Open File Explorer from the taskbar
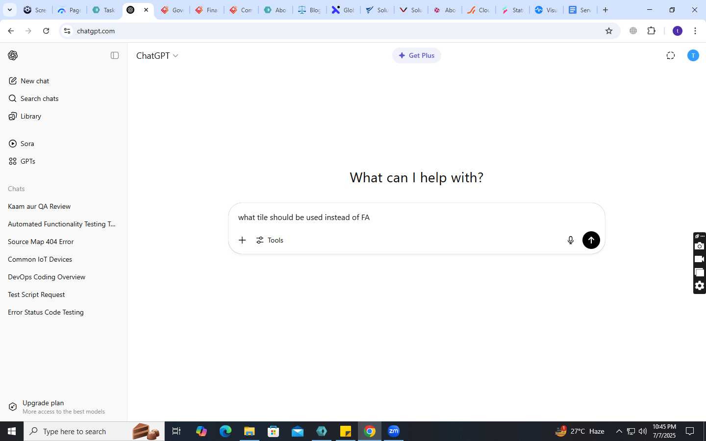This screenshot has width=706, height=441. (249, 431)
